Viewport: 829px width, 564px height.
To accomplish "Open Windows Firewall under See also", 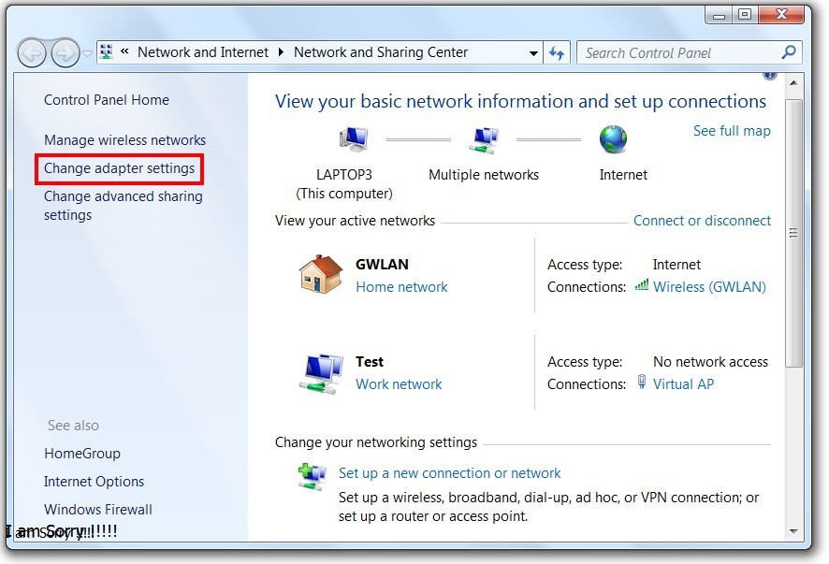I will 98,510.
